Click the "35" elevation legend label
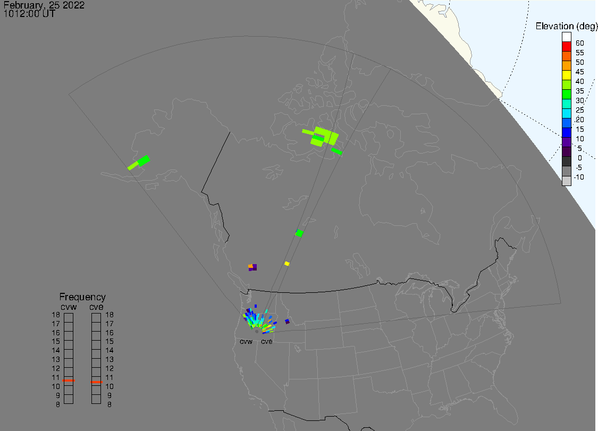 (x=580, y=91)
